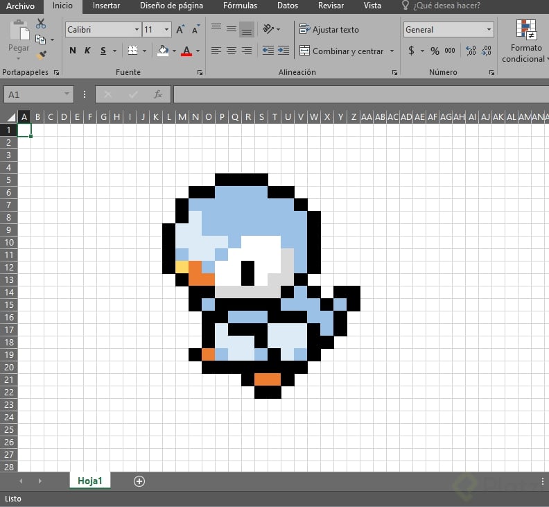
Task: Click the Cut scissors icon
Action: (41, 24)
